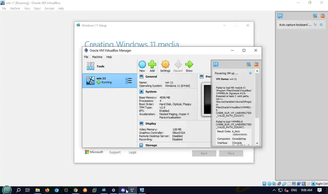Click audio status bar icon
The height and width of the screenshot is (194, 328).
pyautogui.click(x=274, y=184)
